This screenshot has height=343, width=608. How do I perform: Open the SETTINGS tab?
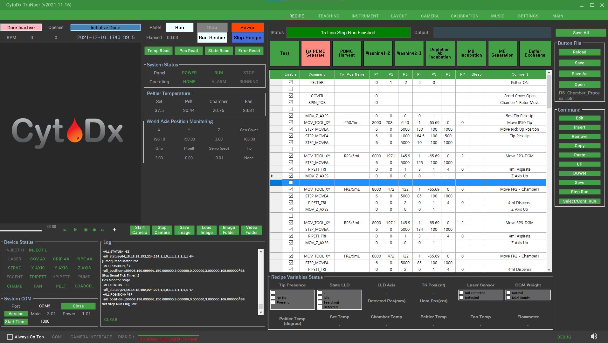[x=528, y=16]
